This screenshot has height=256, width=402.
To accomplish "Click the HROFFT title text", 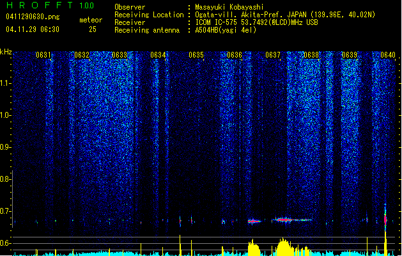I will 40,5.
